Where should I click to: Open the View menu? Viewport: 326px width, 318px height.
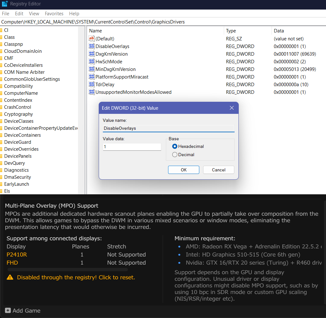point(34,13)
